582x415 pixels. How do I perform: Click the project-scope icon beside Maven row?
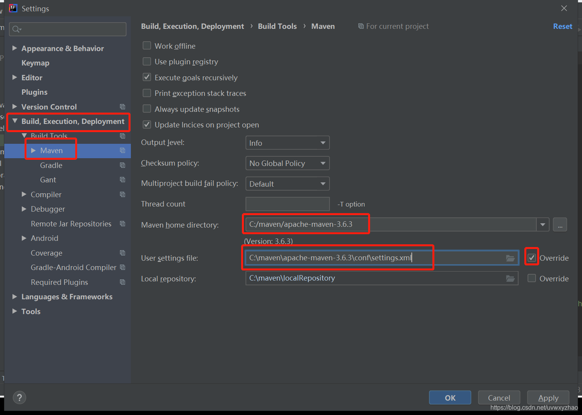(122, 150)
